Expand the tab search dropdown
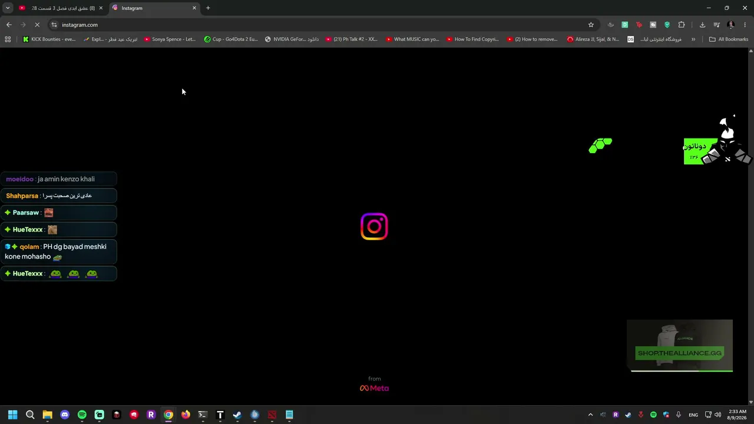Image resolution: width=754 pixels, height=424 pixels. click(x=8, y=8)
